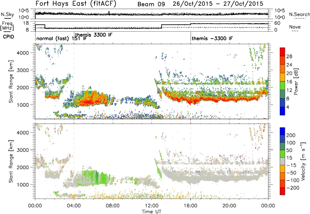Click the '3000' tick of the velocity panel

23,150
